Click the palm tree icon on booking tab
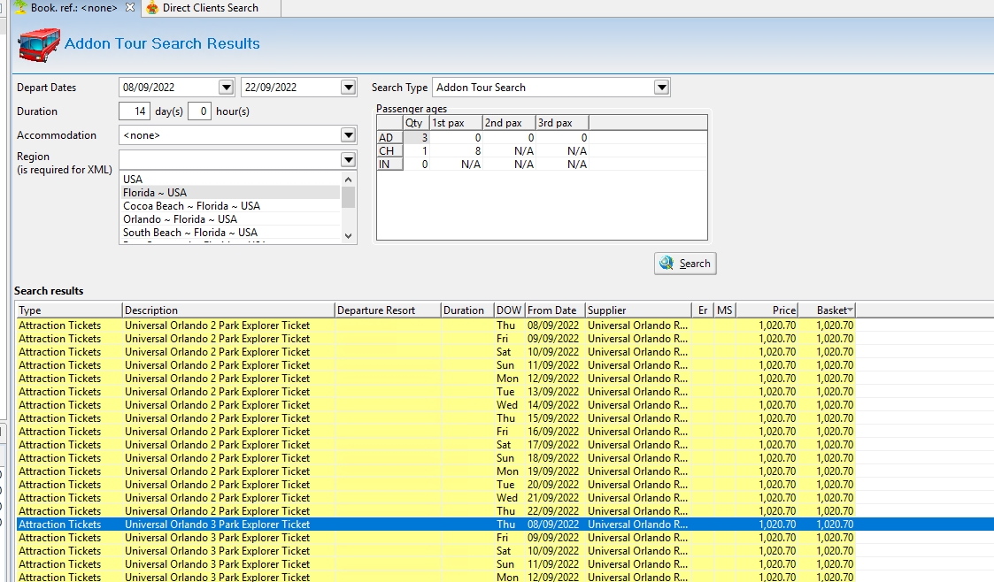 coord(19,8)
